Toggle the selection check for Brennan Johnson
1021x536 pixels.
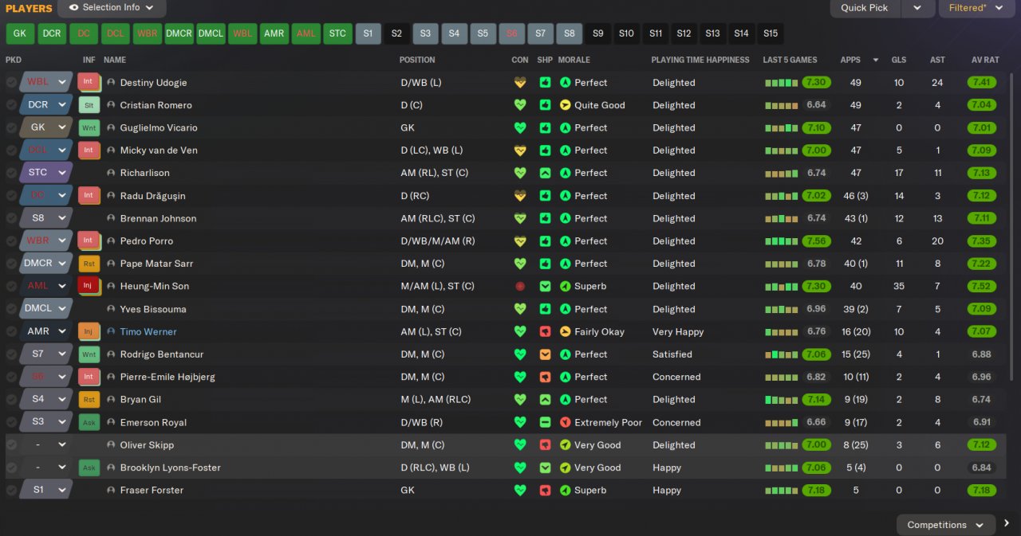click(x=11, y=218)
